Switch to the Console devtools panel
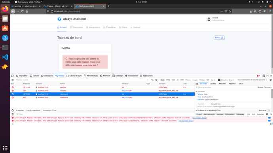Screen dimensions: 273x153 (x=34, y=76)
